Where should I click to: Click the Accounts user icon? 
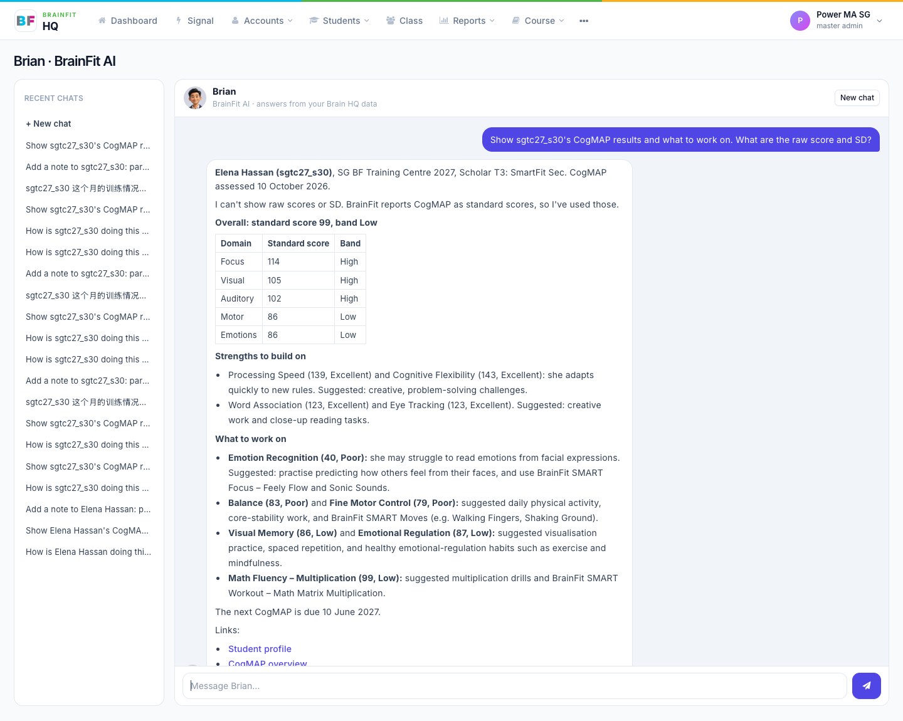click(x=235, y=21)
